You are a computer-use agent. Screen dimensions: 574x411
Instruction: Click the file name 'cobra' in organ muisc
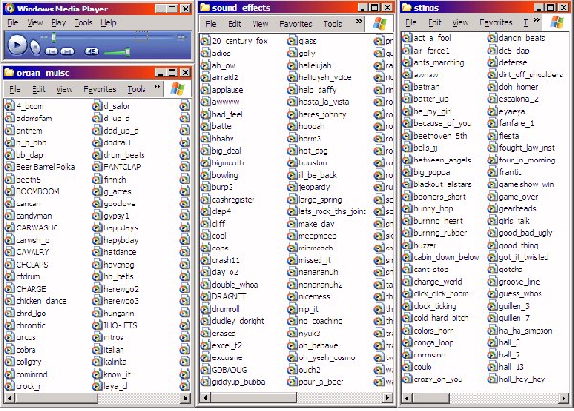click(x=26, y=350)
